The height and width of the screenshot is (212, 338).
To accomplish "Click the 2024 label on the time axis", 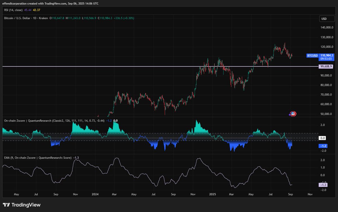I will click(95, 194).
